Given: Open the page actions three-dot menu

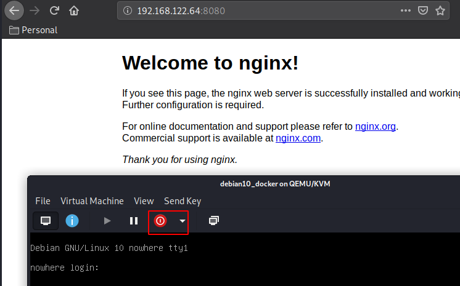Looking at the screenshot, I should (406, 11).
